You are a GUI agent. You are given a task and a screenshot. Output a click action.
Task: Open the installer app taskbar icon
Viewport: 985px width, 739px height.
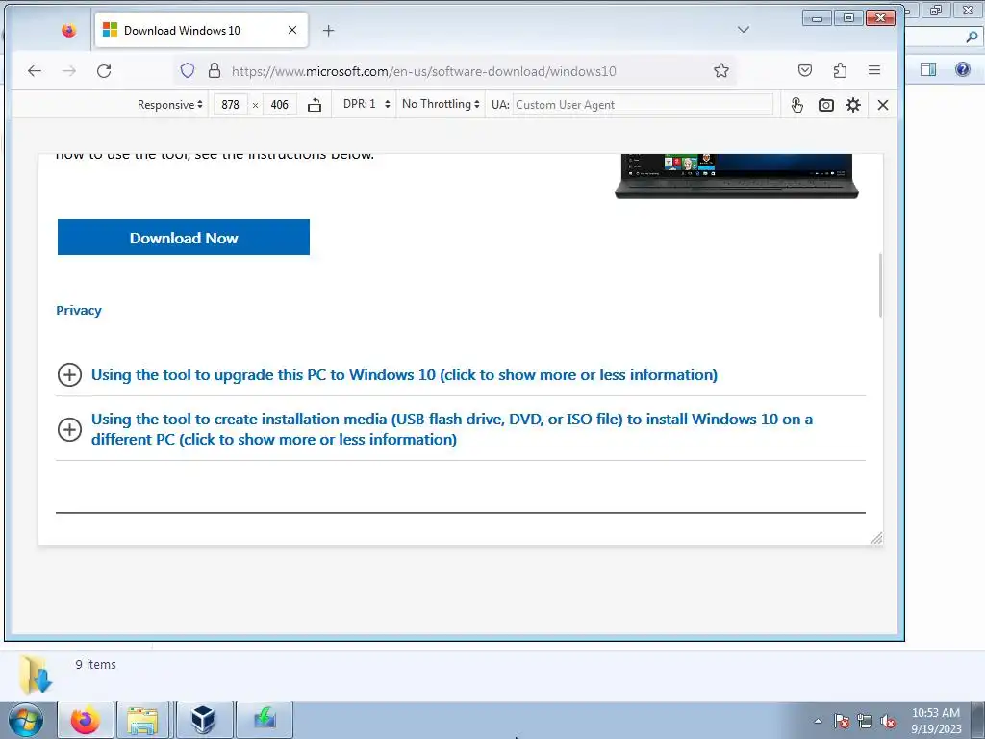tap(265, 720)
